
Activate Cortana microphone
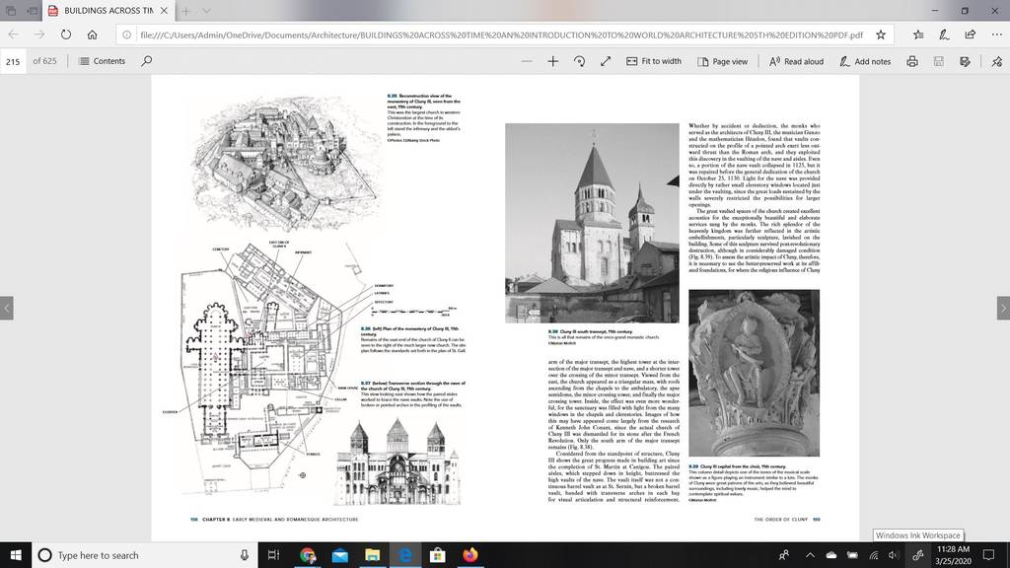coord(245,555)
